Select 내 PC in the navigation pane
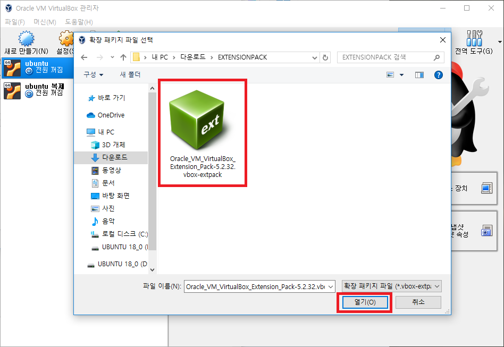 click(x=100, y=132)
